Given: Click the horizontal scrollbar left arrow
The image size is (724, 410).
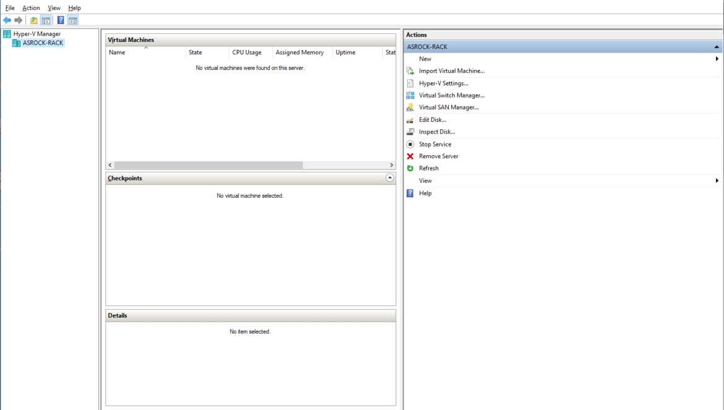Looking at the screenshot, I should pyautogui.click(x=110, y=165).
